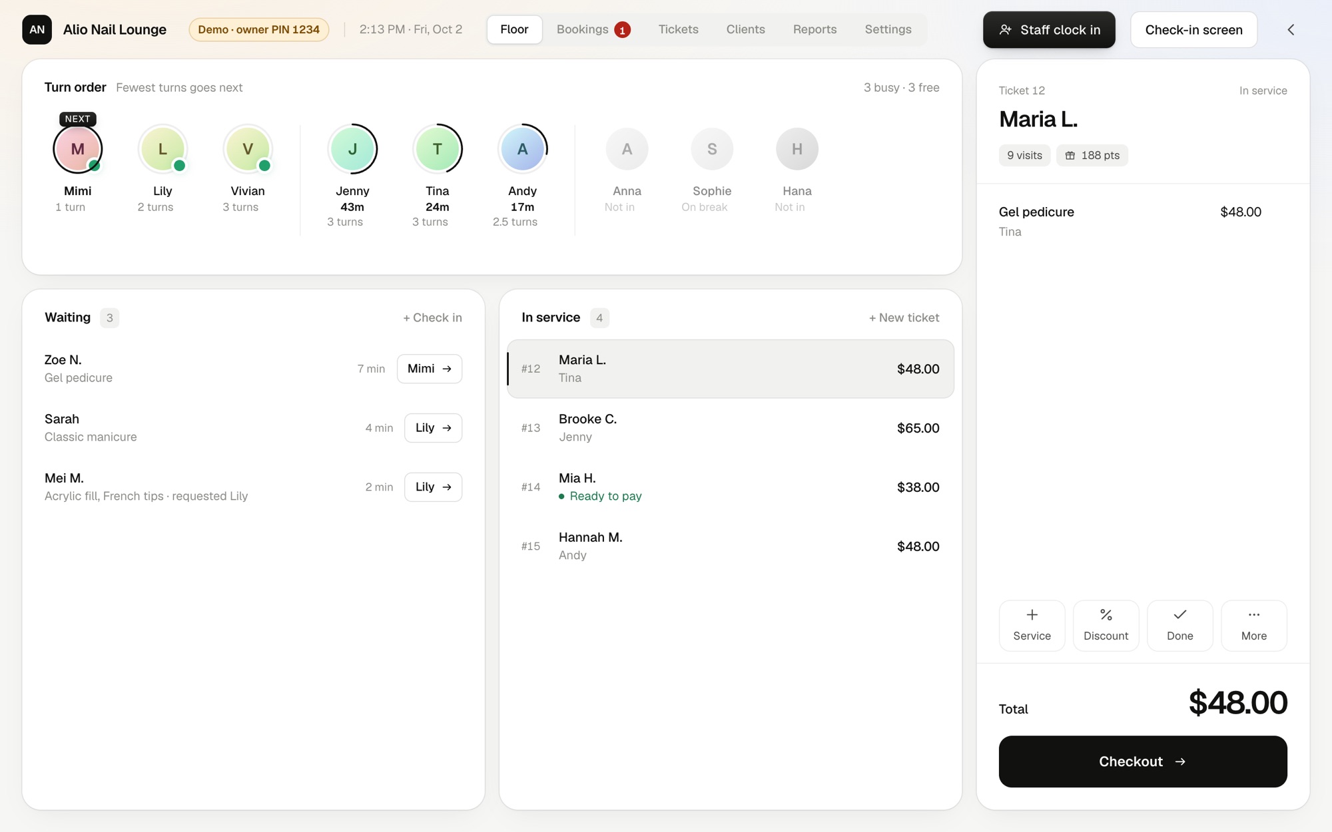Go to the Clients tab

pyautogui.click(x=745, y=29)
